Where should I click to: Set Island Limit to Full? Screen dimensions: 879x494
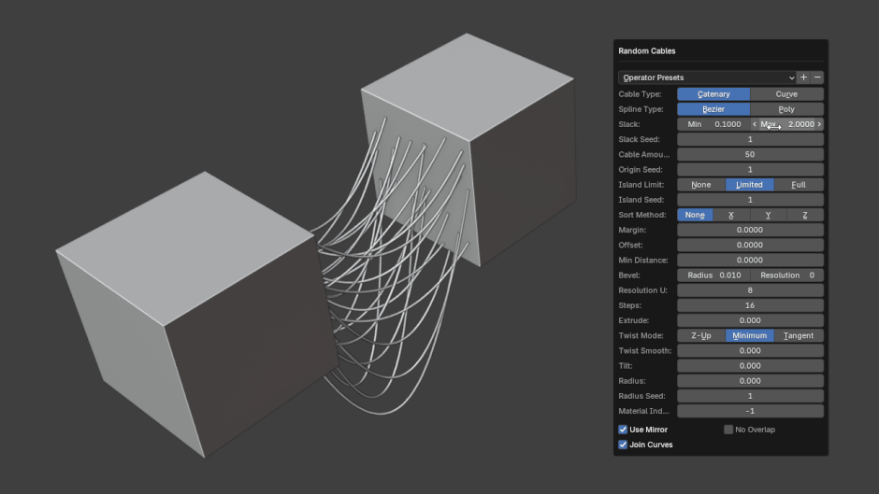coord(799,185)
